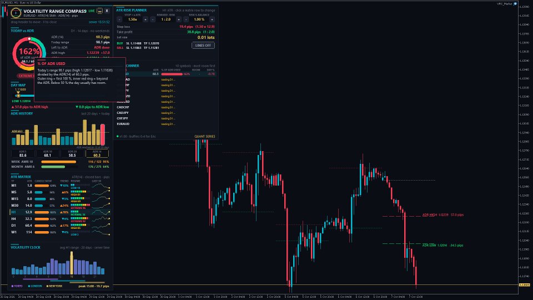Open CHFJPY in the scanner list
The height and width of the screenshot is (300, 533).
(x=166, y=118)
